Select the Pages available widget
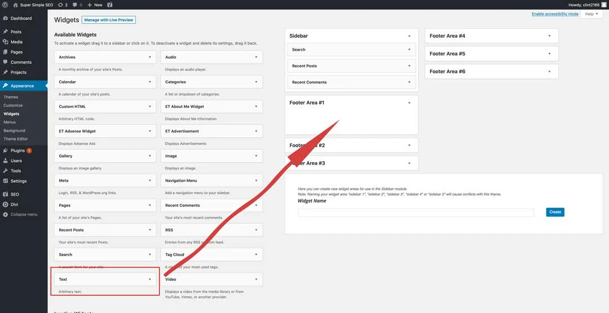The height and width of the screenshot is (313, 609). (x=105, y=205)
